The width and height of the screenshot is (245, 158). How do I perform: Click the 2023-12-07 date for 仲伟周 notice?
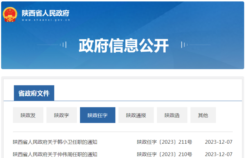pos(219,154)
